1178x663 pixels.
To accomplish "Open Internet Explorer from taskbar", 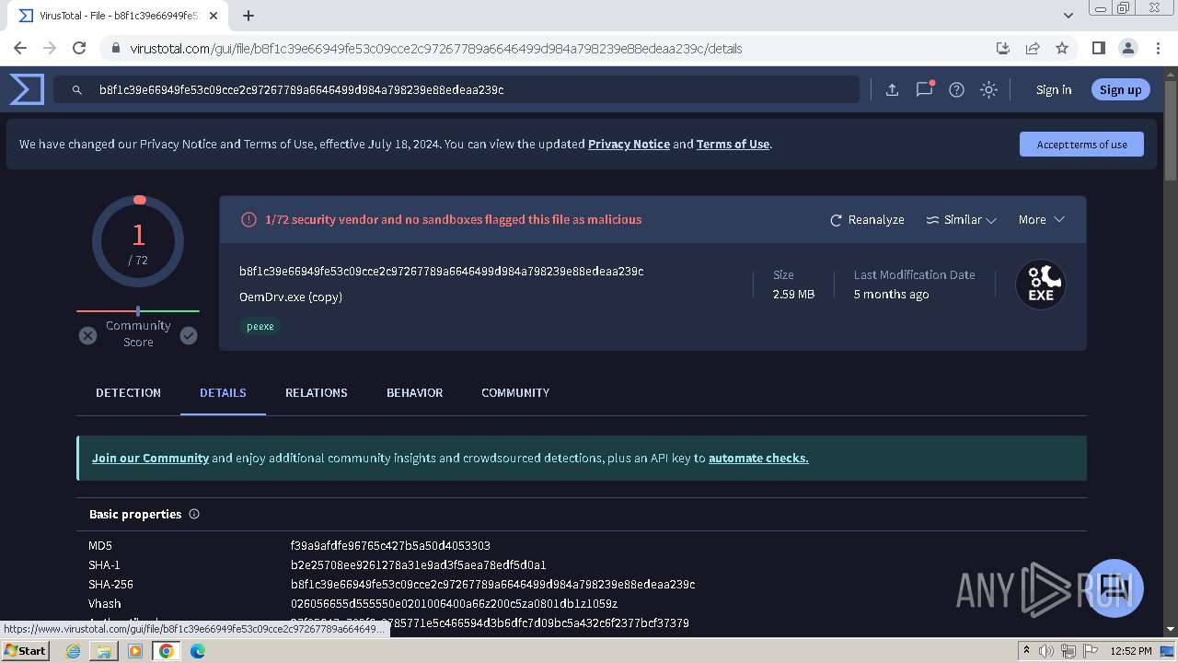I will [x=73, y=651].
